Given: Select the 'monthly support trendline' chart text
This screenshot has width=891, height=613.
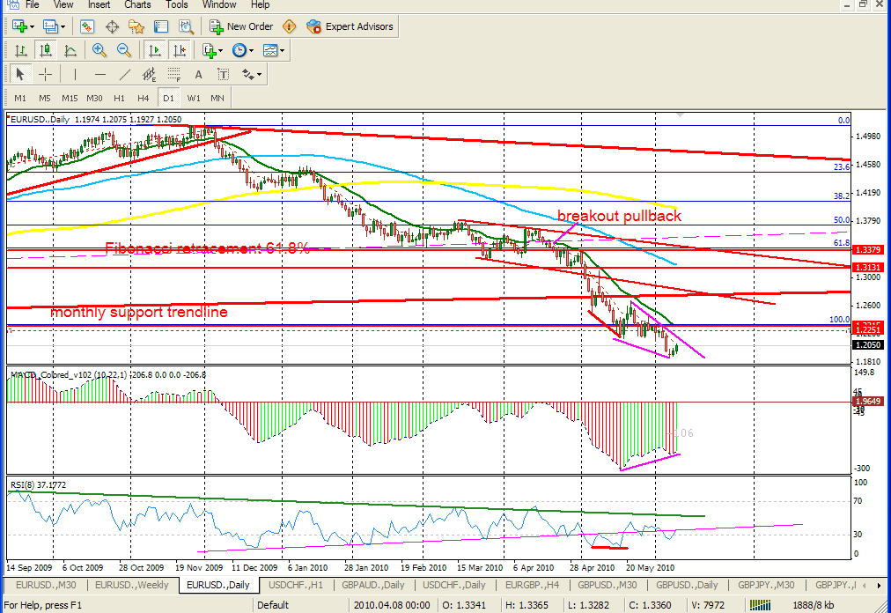Looking at the screenshot, I should (x=139, y=312).
